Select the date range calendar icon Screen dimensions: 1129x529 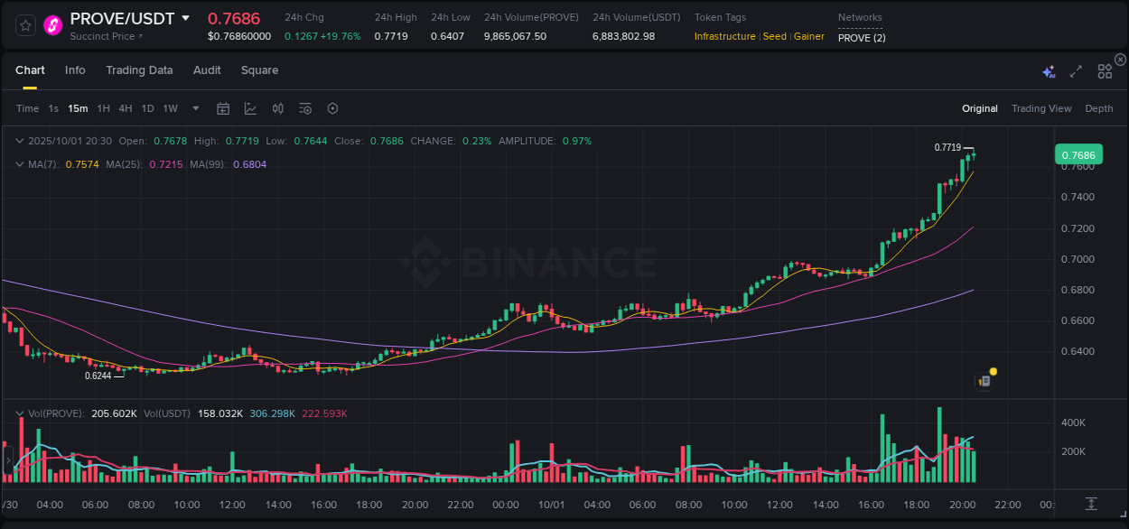pyautogui.click(x=223, y=108)
